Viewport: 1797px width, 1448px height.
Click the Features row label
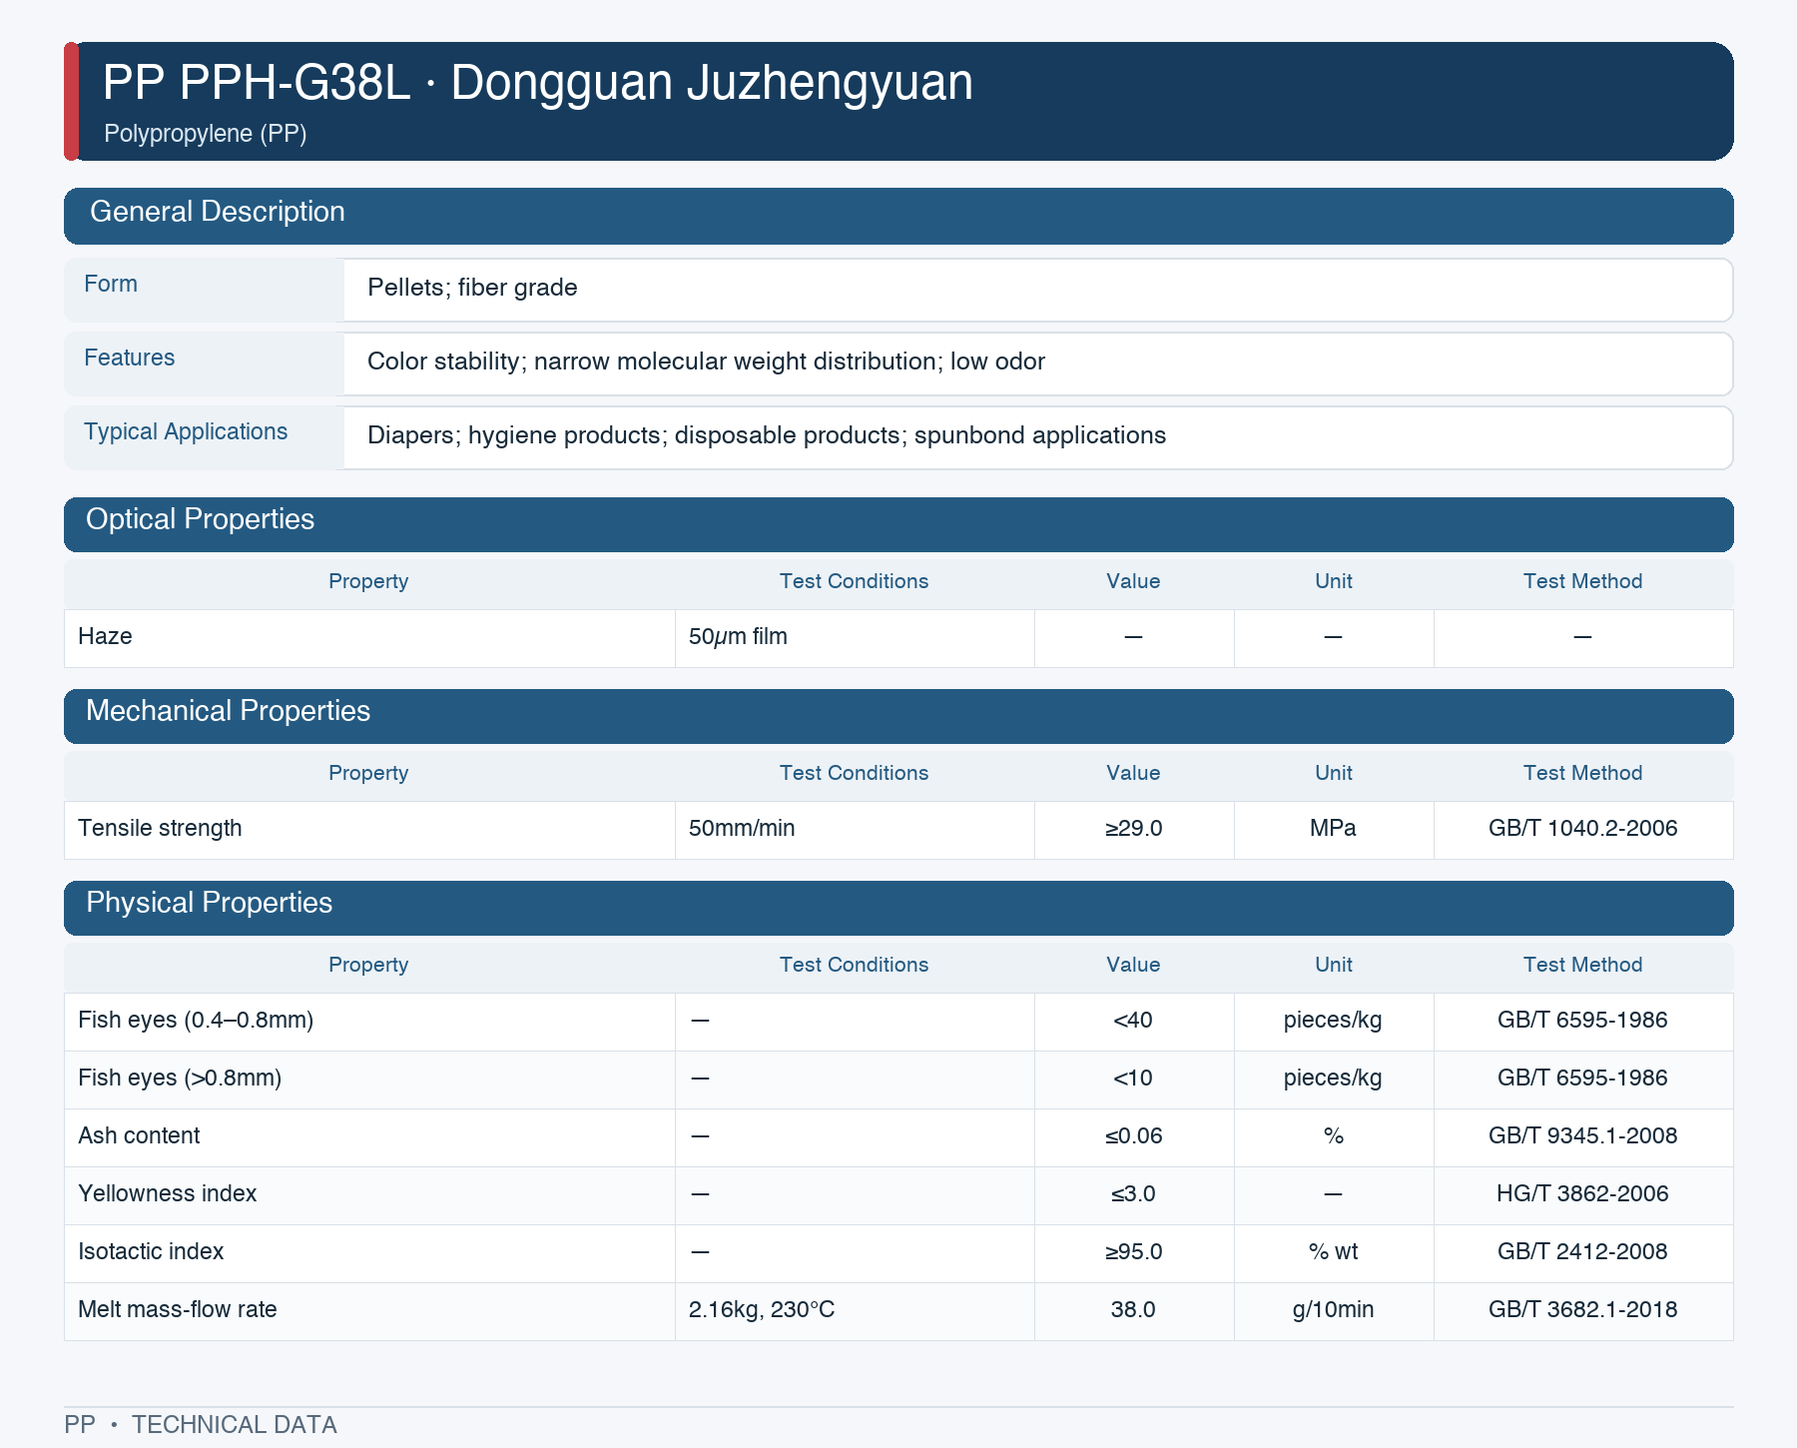click(x=129, y=358)
